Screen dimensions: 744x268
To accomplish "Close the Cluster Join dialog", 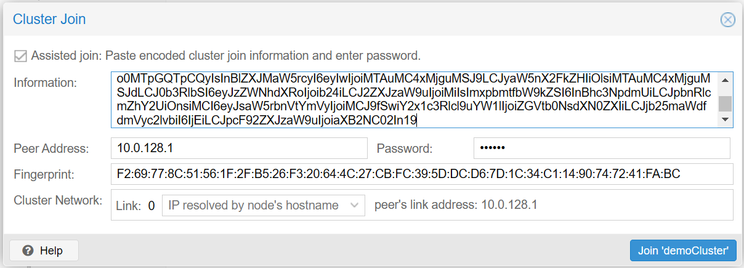I will point(727,20).
